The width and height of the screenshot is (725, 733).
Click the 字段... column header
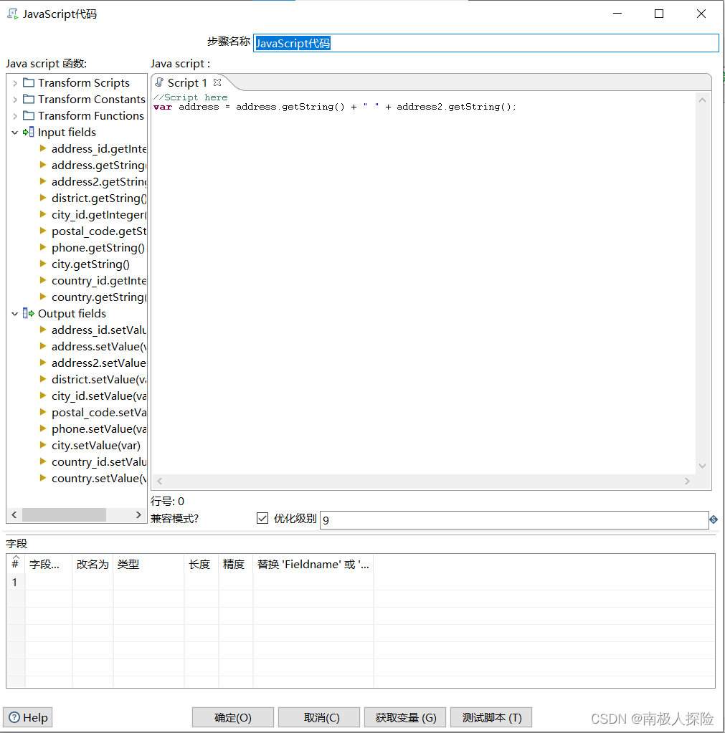pyautogui.click(x=49, y=564)
